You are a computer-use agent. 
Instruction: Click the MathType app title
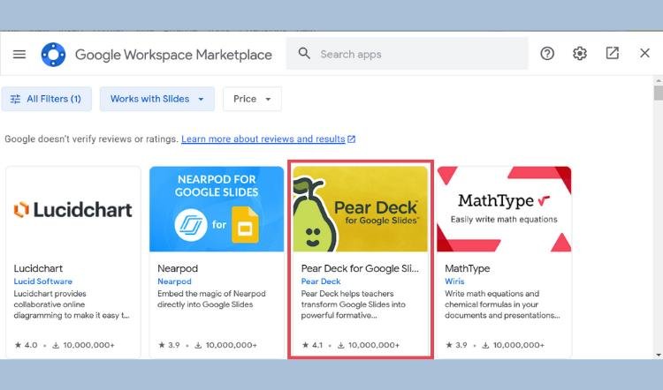point(468,268)
